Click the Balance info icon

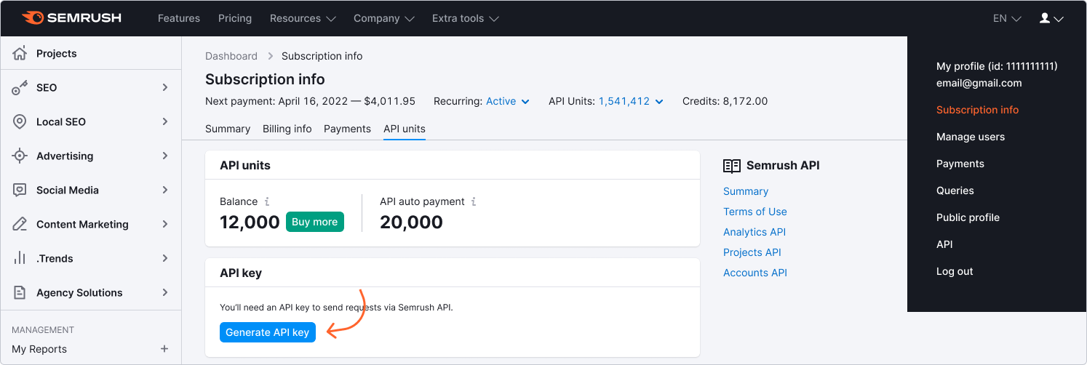pyautogui.click(x=267, y=201)
